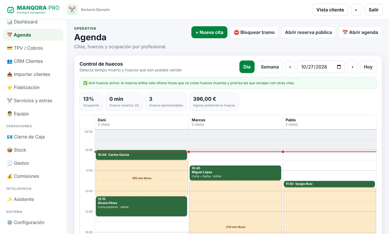Screen dimensions: 389x234
Task: Open Carlos García 10:00 appointment
Action: click(x=141, y=155)
